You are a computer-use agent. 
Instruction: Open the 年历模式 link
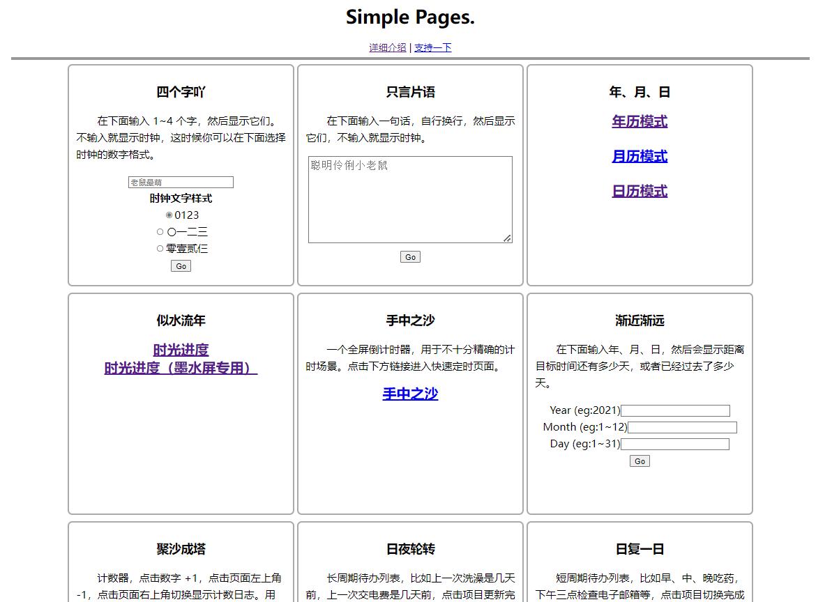click(639, 121)
